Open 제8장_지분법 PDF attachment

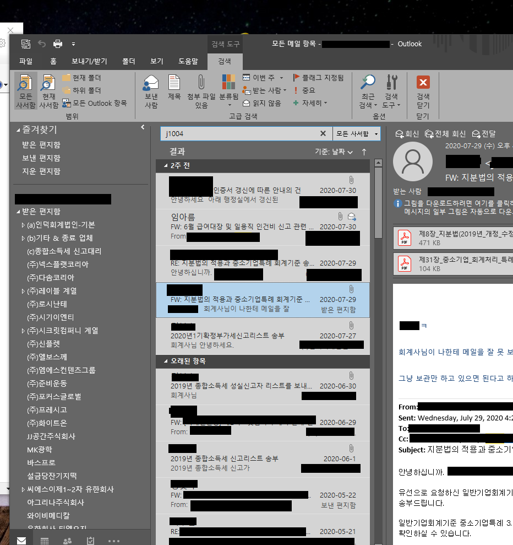[x=453, y=238]
